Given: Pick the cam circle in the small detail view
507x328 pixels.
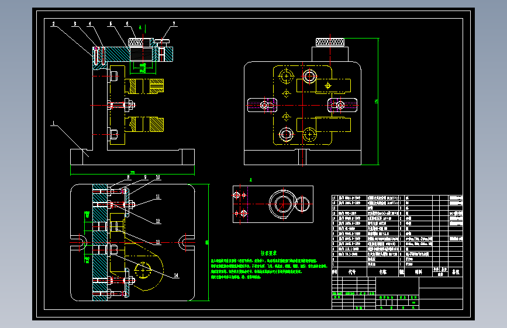Looking at the screenshot, I should pos(283,204).
